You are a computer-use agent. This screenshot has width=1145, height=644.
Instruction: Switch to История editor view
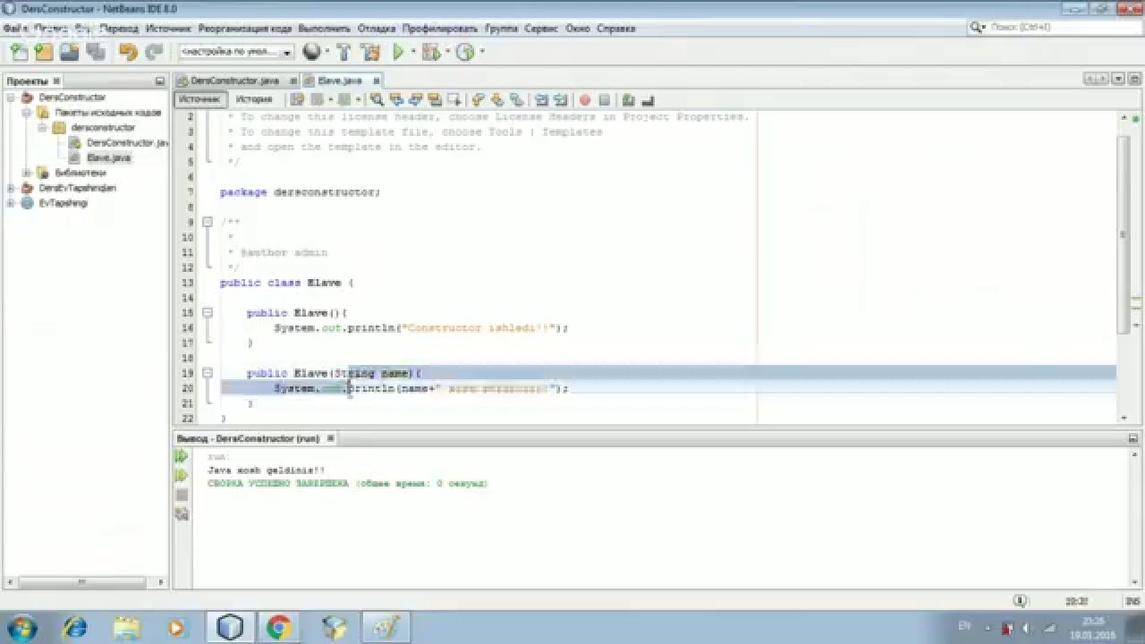[254, 99]
